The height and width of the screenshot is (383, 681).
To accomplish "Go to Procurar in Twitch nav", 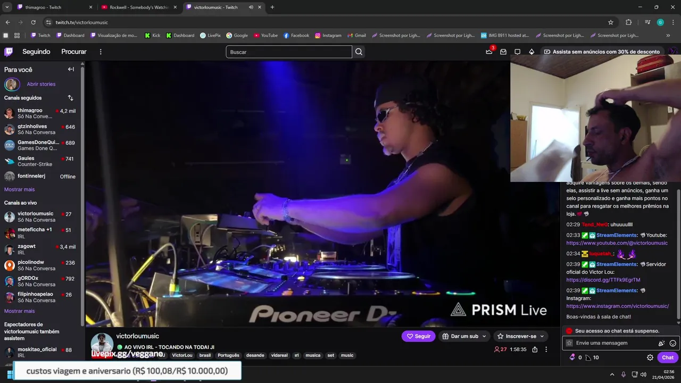I will [x=74, y=52].
